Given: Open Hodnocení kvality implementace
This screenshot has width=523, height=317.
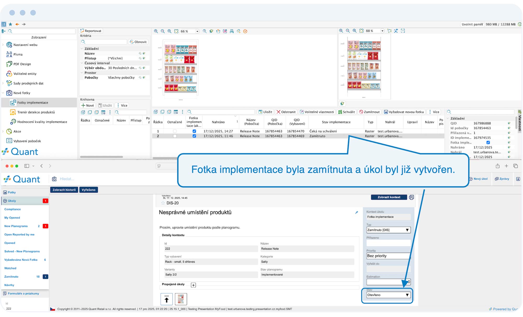Looking at the screenshot, I should pyautogui.click(x=42, y=122).
